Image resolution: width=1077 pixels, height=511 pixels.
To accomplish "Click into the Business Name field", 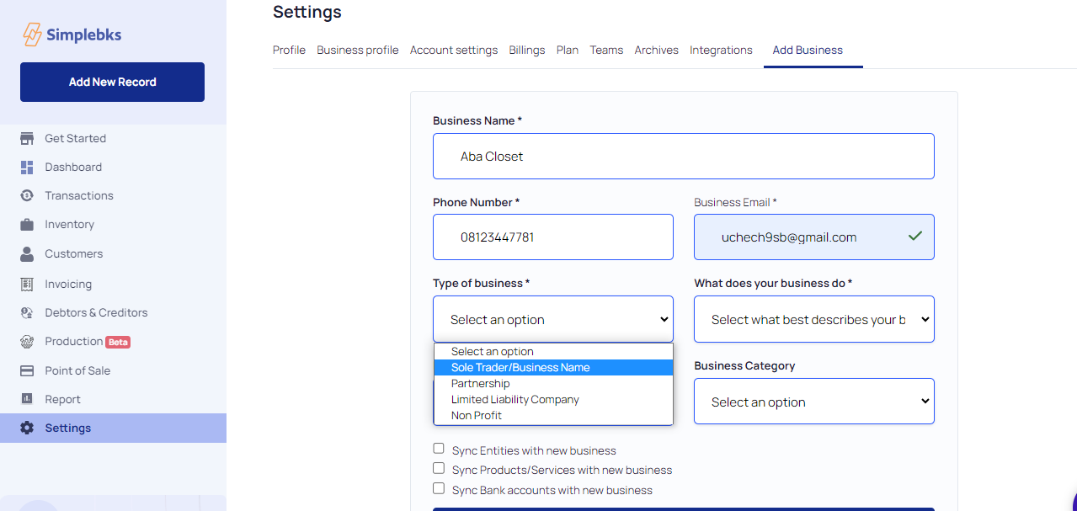I will (x=683, y=157).
